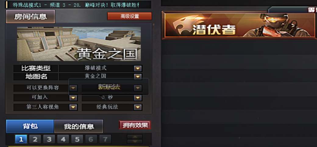This screenshot has width=317, height=147.
Task: Select backpack slot 5
Action: coord(77,139)
